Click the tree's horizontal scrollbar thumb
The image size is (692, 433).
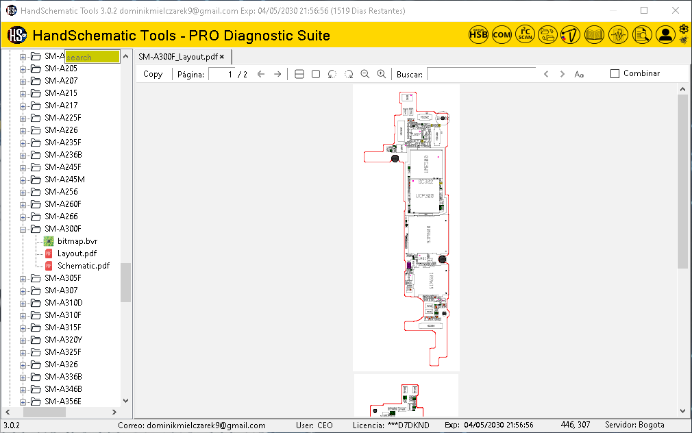coord(44,412)
